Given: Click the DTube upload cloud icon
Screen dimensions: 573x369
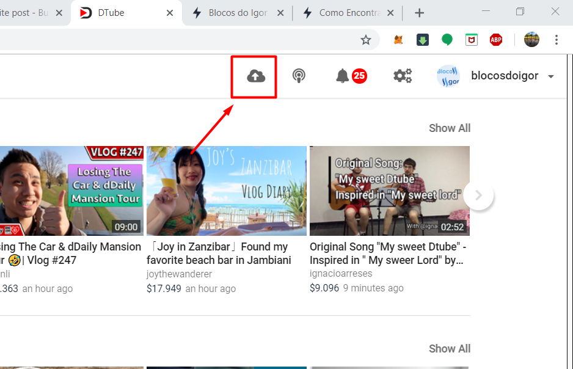Looking at the screenshot, I should pyautogui.click(x=256, y=76).
